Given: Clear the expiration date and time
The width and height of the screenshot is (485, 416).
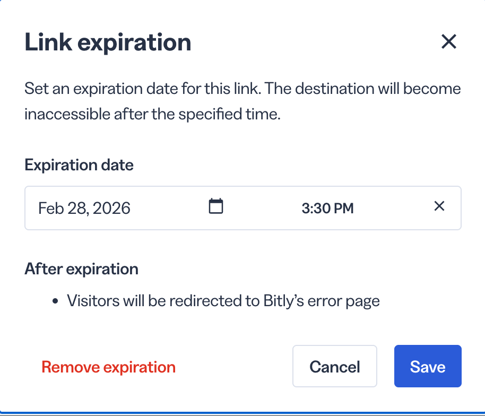Looking at the screenshot, I should (439, 206).
